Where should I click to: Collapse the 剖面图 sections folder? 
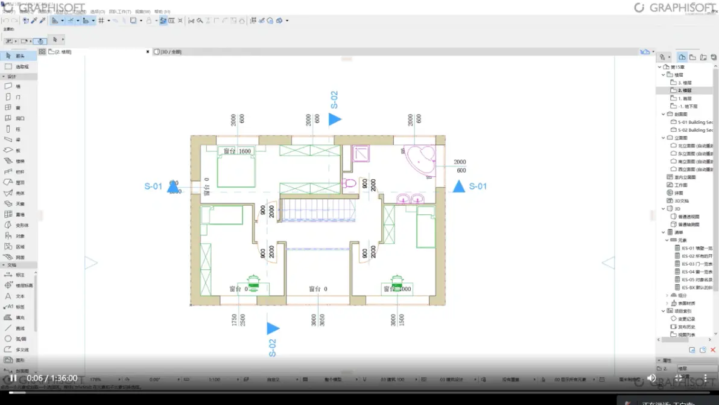tap(664, 114)
